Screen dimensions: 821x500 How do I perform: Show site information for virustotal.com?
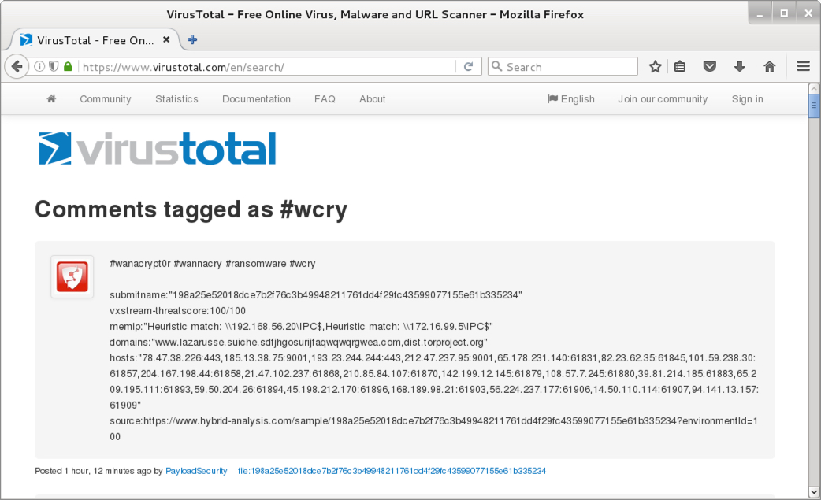pos(39,66)
